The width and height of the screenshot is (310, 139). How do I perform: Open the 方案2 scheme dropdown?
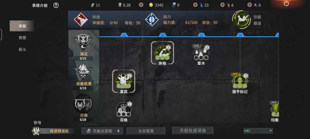pos(258,131)
